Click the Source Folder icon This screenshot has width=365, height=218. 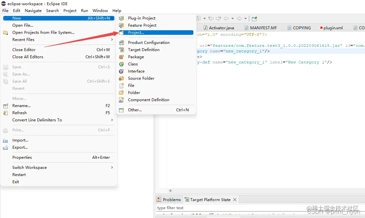(x=121, y=78)
